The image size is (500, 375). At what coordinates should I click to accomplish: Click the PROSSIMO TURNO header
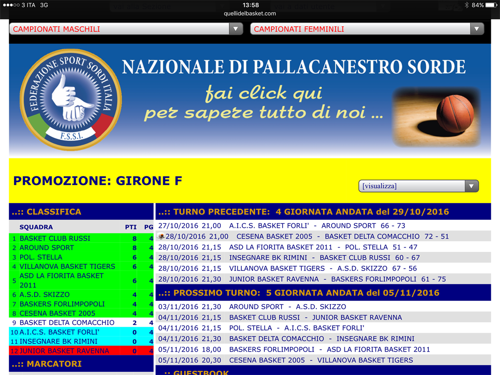[x=323, y=292]
